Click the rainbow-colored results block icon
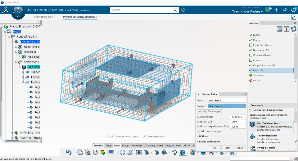Viewport: 298px width, 161px height. coord(103,152)
